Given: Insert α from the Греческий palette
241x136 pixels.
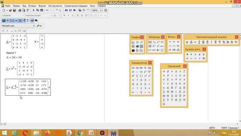Looking at the screenshot, I should [x=164, y=71].
